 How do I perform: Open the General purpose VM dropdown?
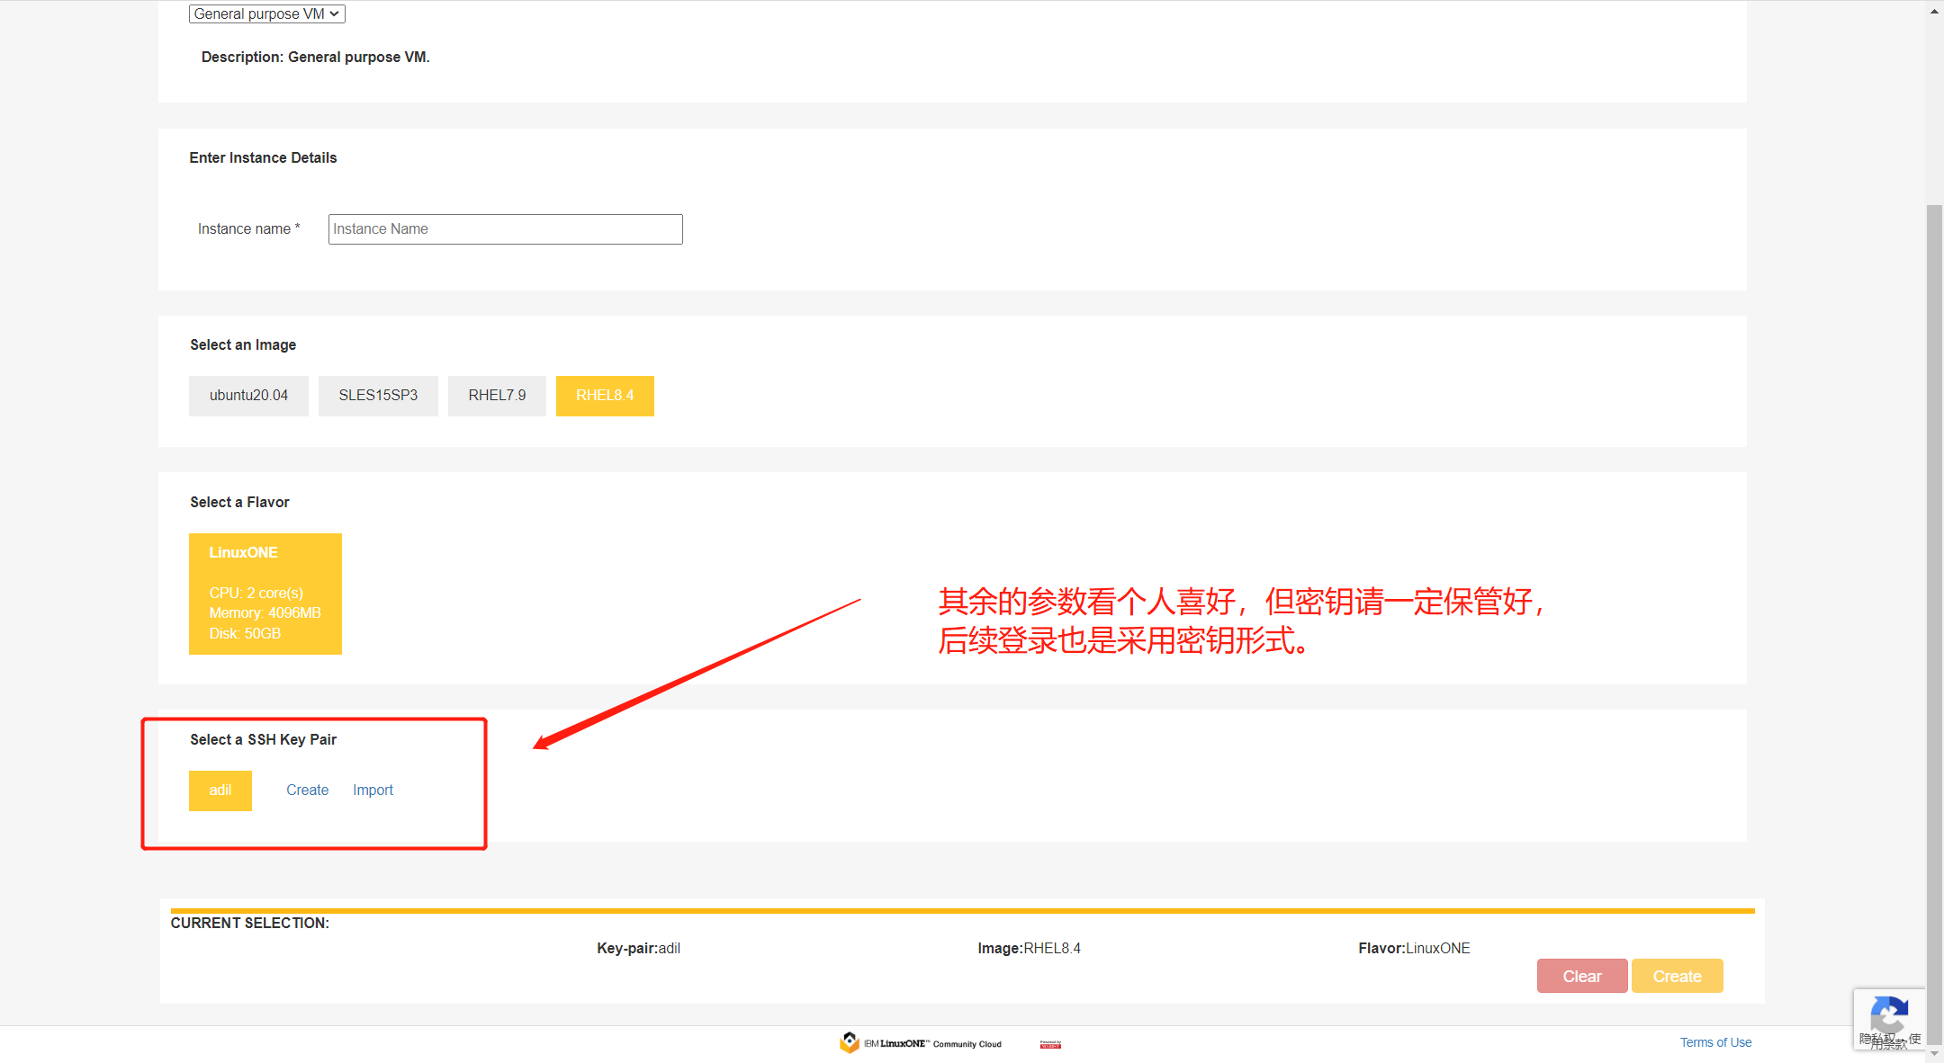[266, 13]
